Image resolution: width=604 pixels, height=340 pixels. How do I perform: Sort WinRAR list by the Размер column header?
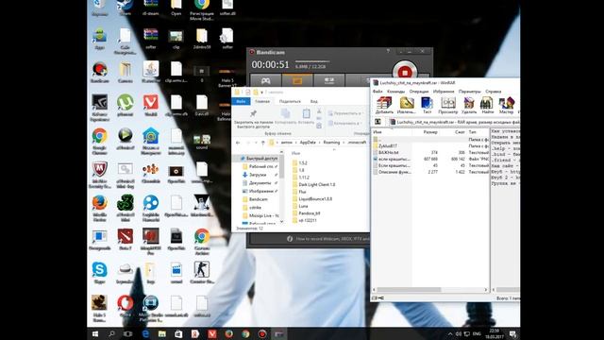[430, 132]
